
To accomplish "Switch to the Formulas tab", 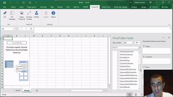I will (x=43, y=7).
